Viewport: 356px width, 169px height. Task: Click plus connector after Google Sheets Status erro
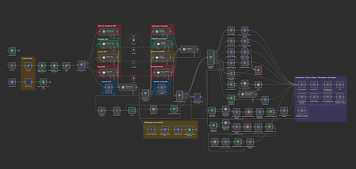click(x=50, y=82)
